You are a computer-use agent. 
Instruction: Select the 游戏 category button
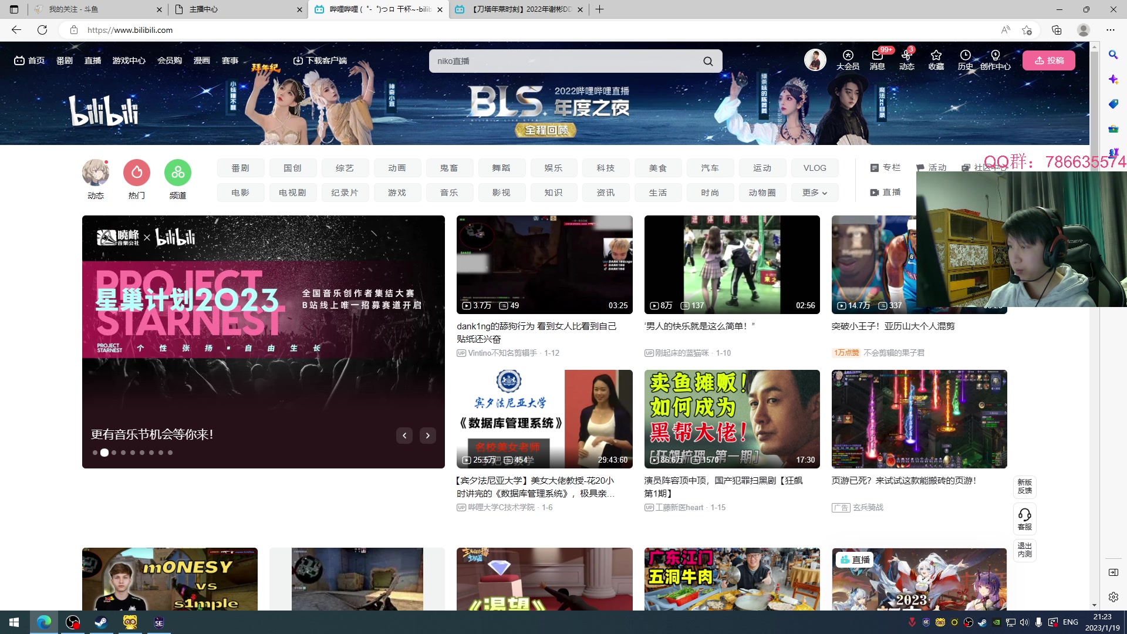click(x=397, y=193)
